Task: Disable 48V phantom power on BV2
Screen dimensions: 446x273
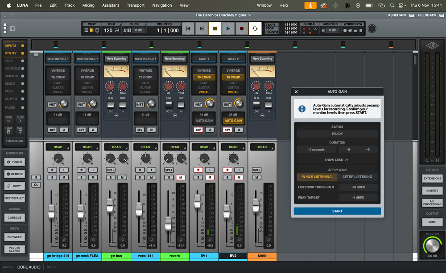Action: click(x=227, y=130)
